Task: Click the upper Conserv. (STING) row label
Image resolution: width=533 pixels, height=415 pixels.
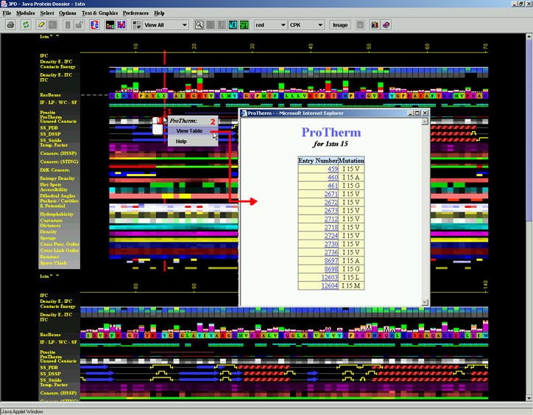Action: 59,161
